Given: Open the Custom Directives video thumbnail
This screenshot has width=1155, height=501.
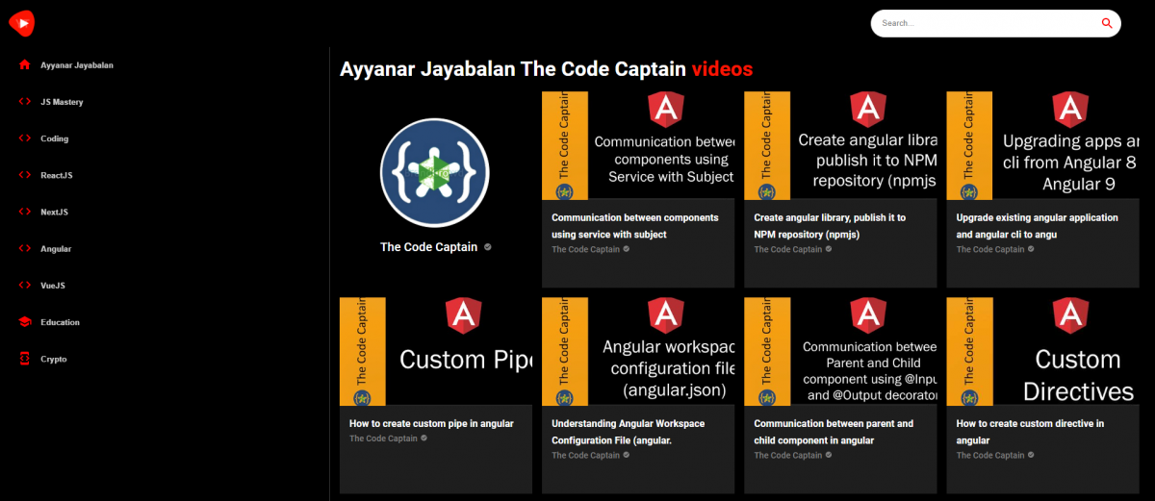Looking at the screenshot, I should click(1042, 351).
